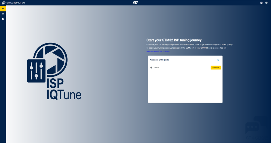Open the document page icon in sidebar
This screenshot has height=143, width=271.
click(3, 19)
